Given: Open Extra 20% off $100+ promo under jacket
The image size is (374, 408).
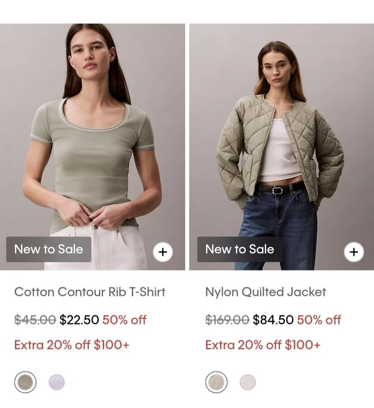Looking at the screenshot, I should pos(262,345).
